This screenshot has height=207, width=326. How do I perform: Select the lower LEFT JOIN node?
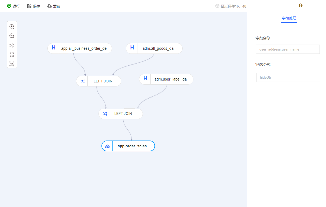(123, 114)
